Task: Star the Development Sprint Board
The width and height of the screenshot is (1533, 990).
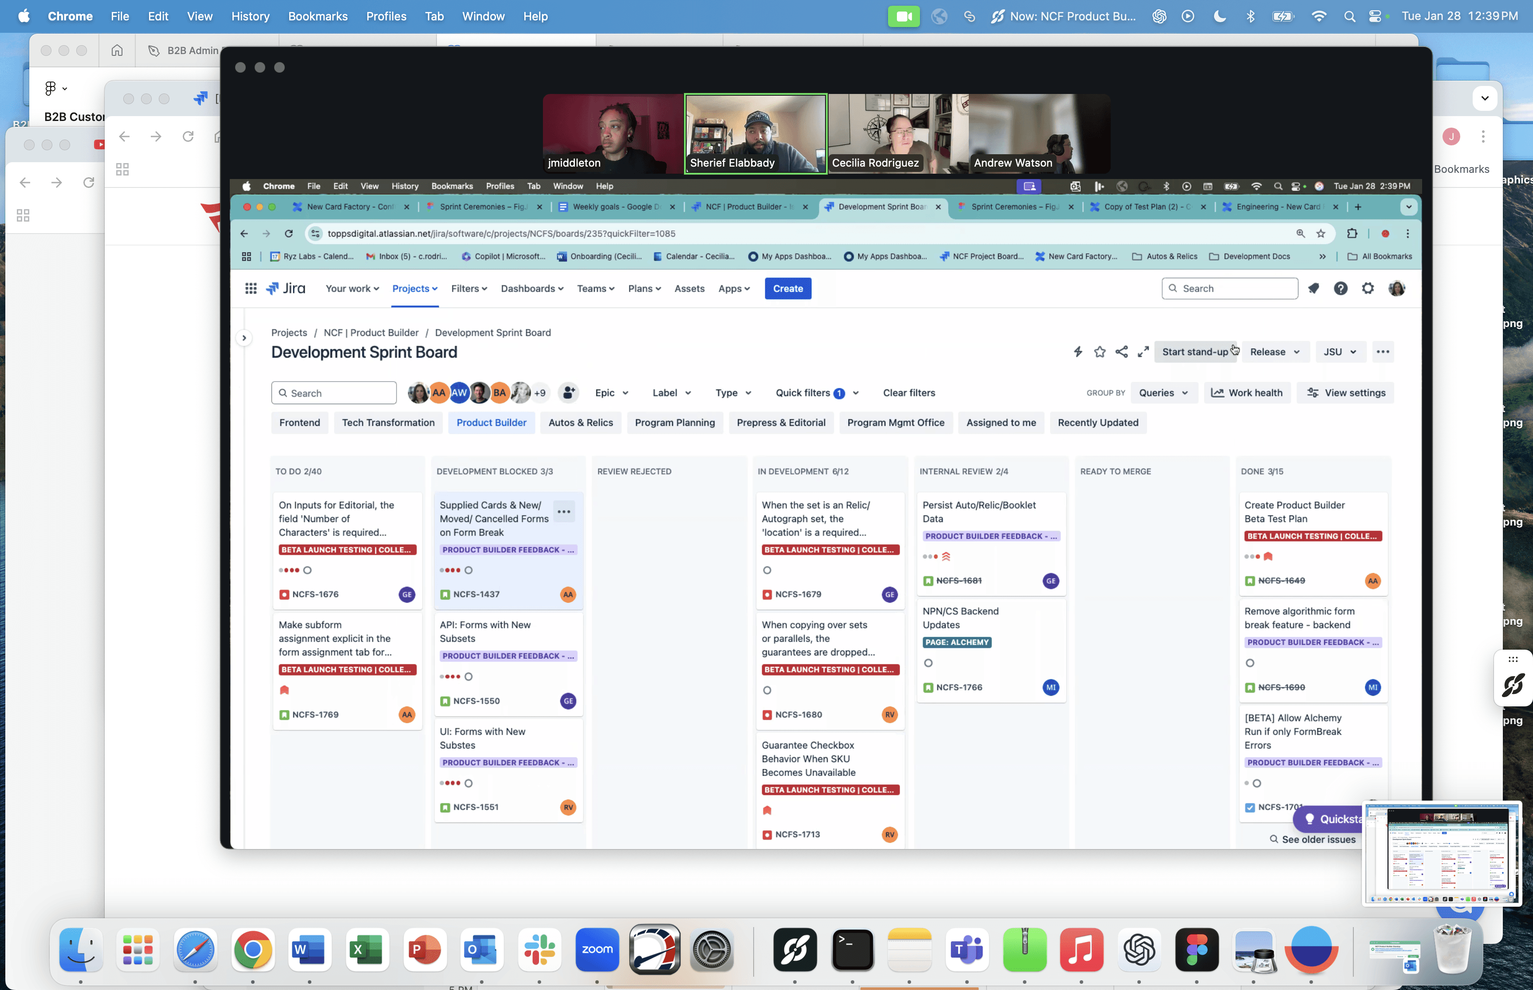Action: [1100, 352]
